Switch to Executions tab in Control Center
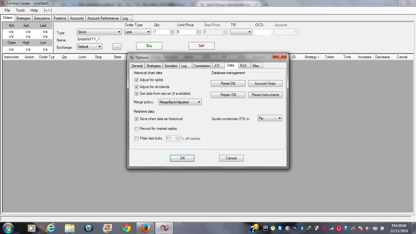This screenshot has height=234, width=416. point(42,18)
